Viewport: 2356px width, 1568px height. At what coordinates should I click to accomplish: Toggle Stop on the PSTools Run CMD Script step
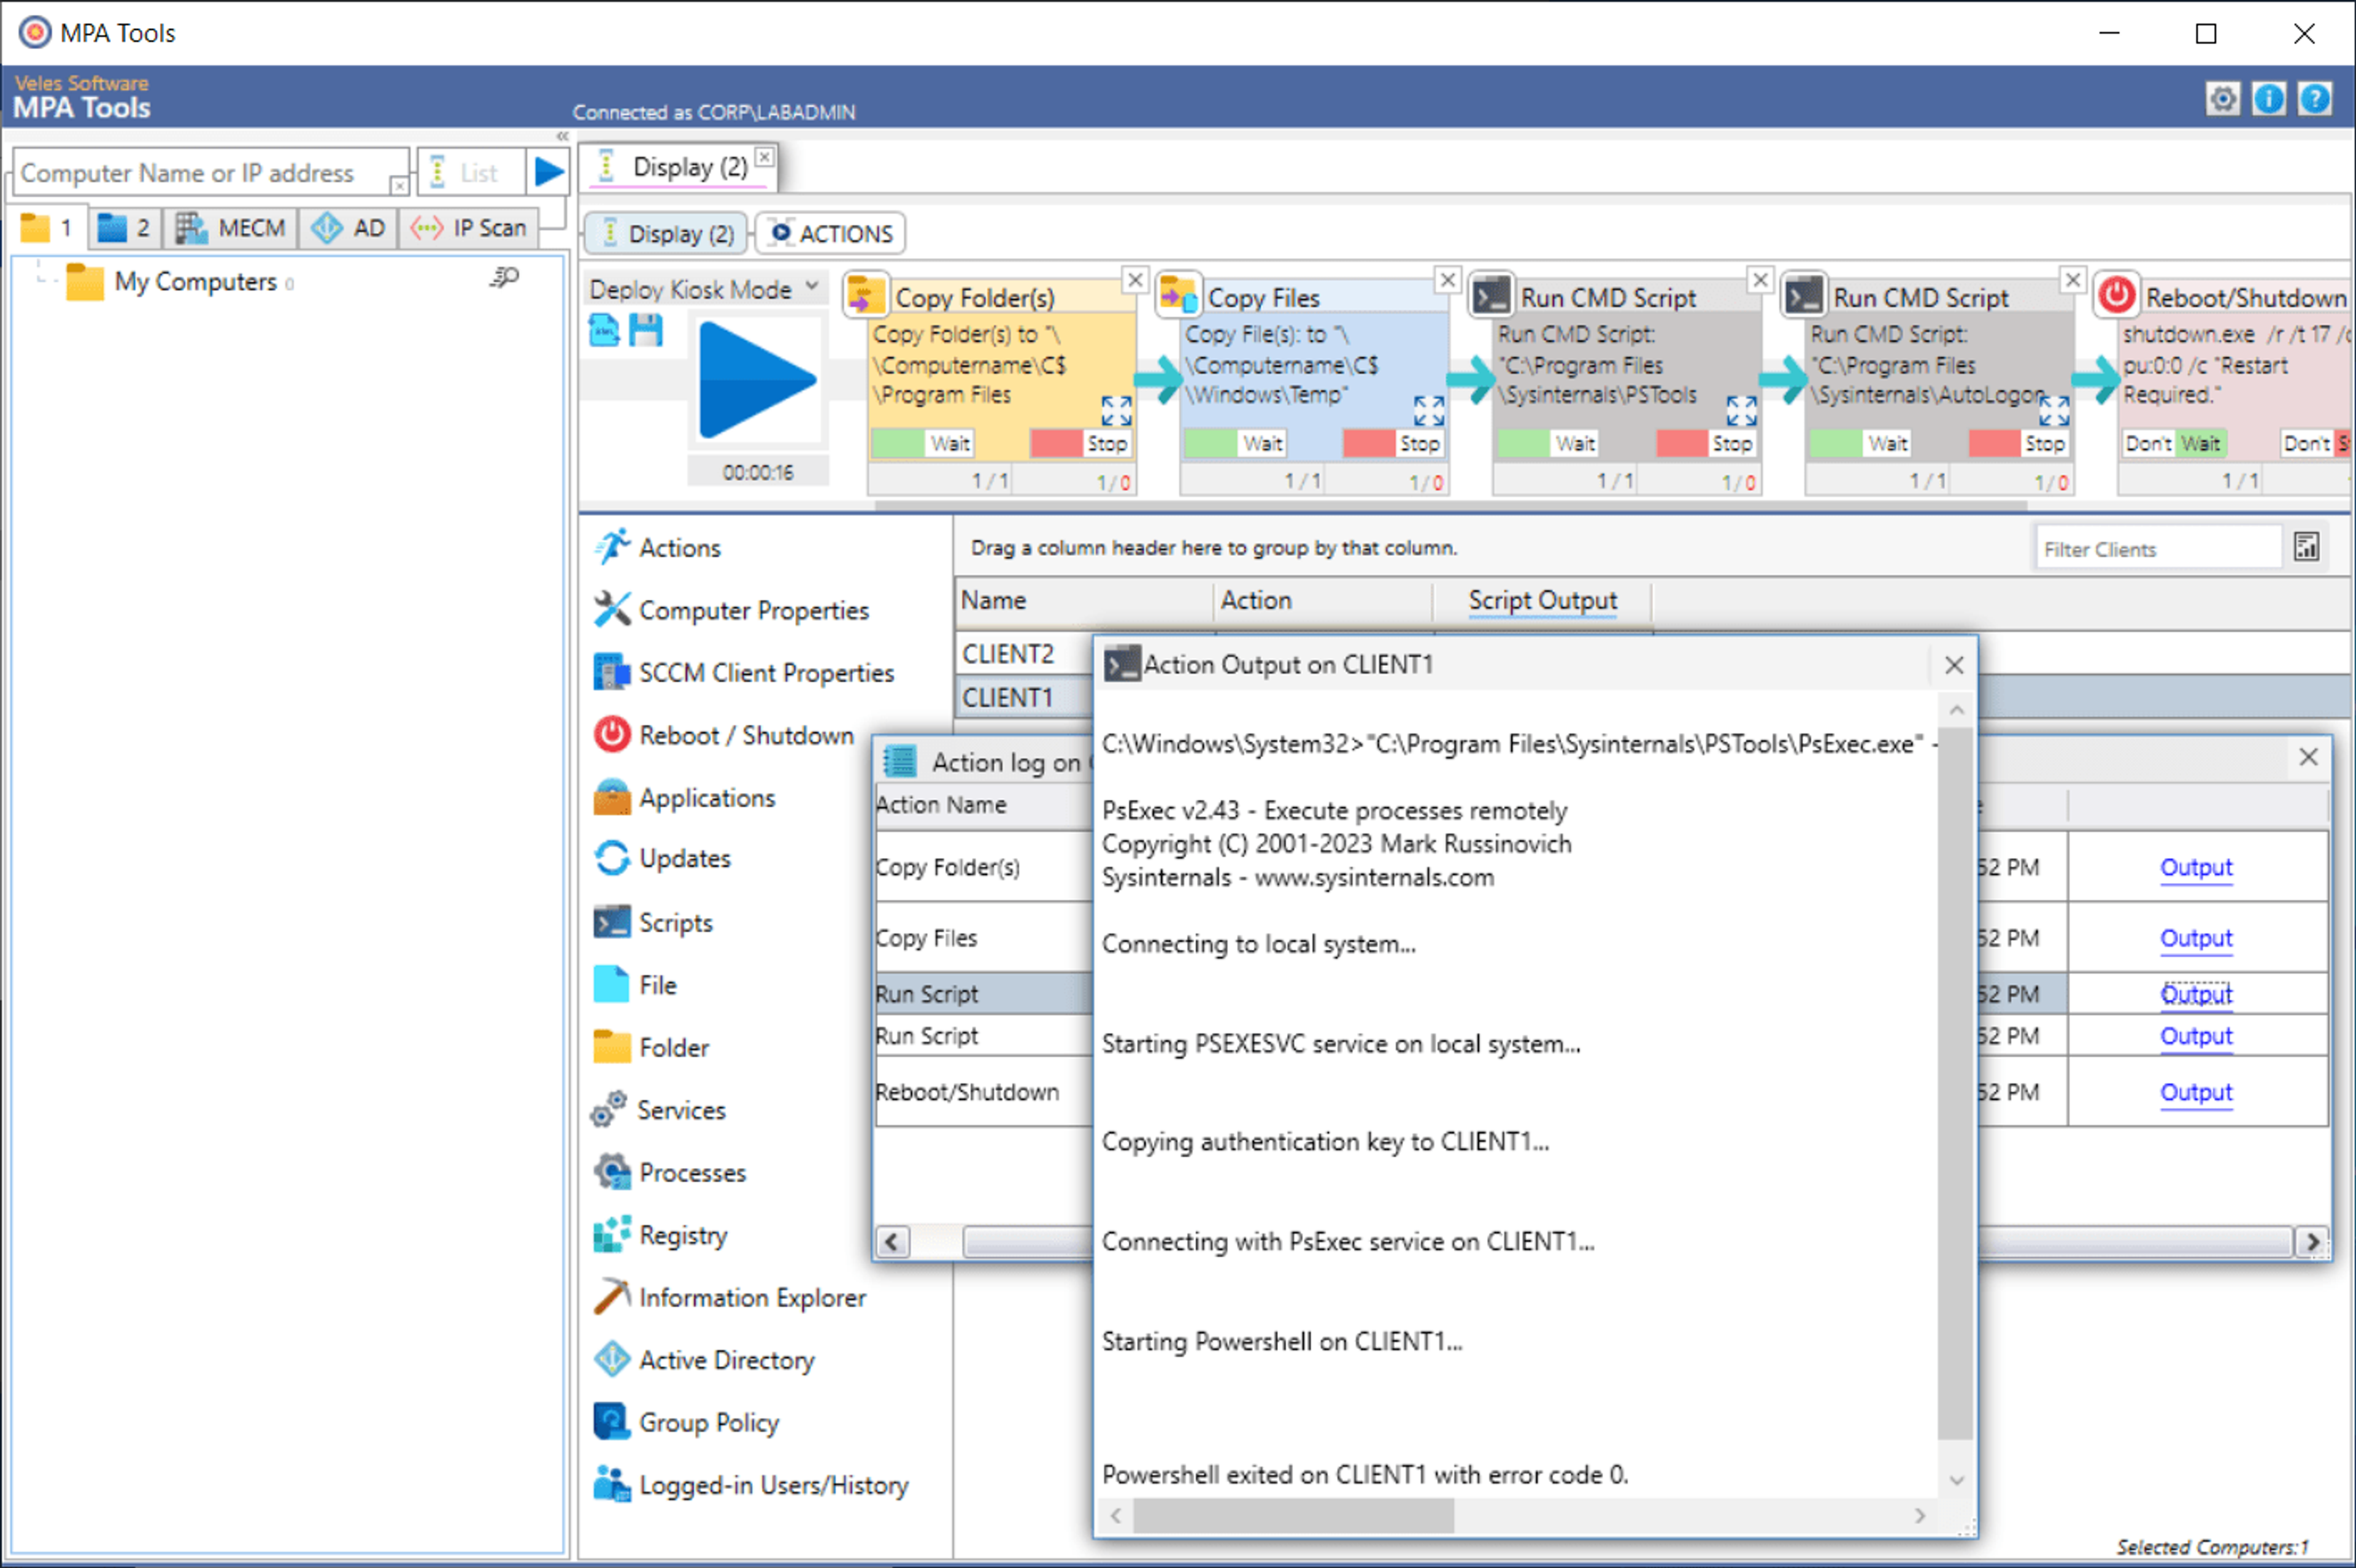tap(1707, 443)
